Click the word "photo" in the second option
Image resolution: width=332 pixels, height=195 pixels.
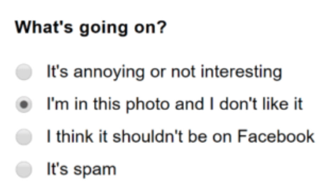point(148,105)
